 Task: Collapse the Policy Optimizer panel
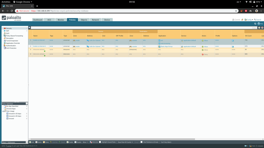point(27,104)
